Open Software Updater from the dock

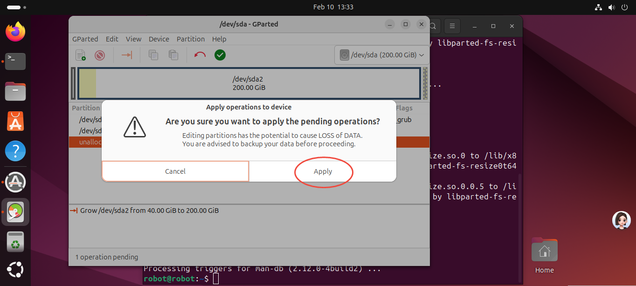point(15,182)
